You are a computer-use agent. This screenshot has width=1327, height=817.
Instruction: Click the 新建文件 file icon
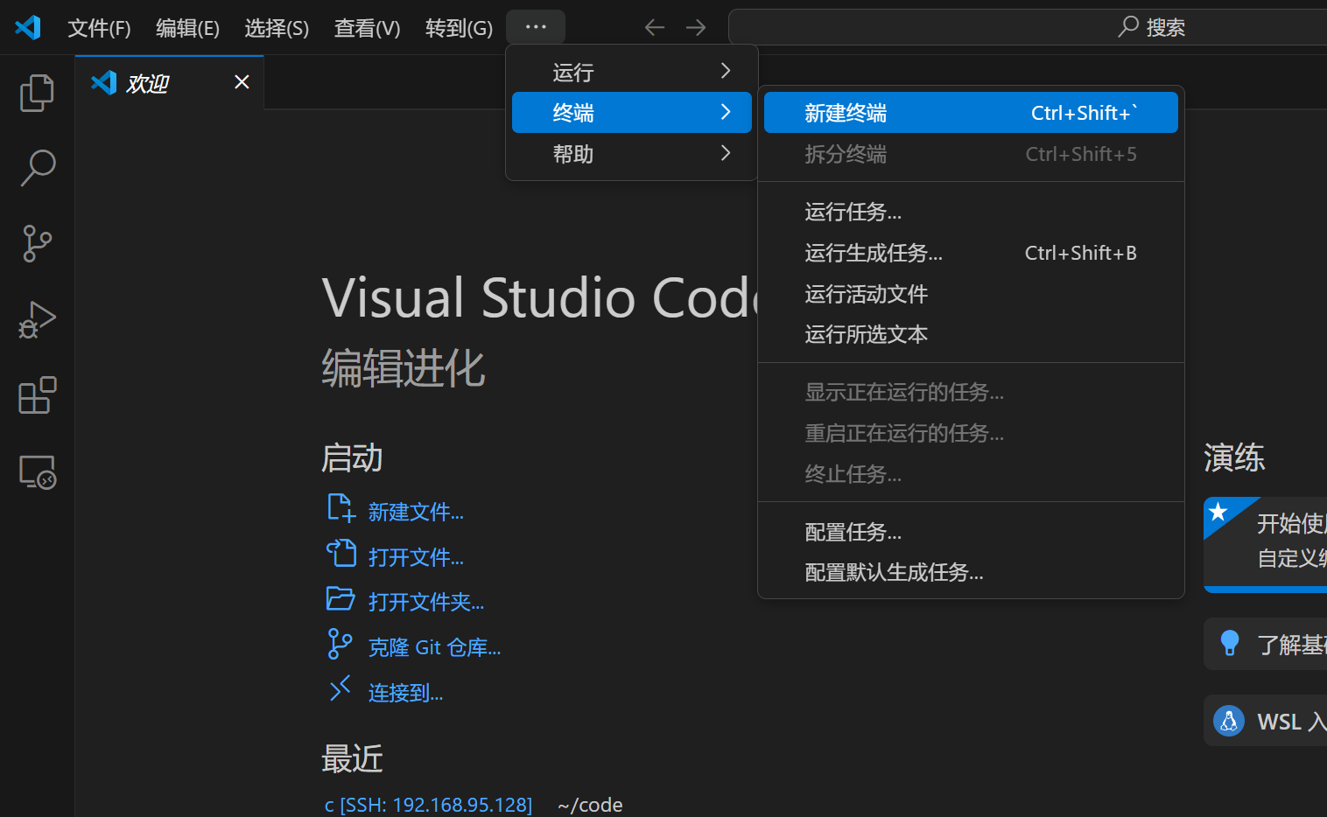341,508
